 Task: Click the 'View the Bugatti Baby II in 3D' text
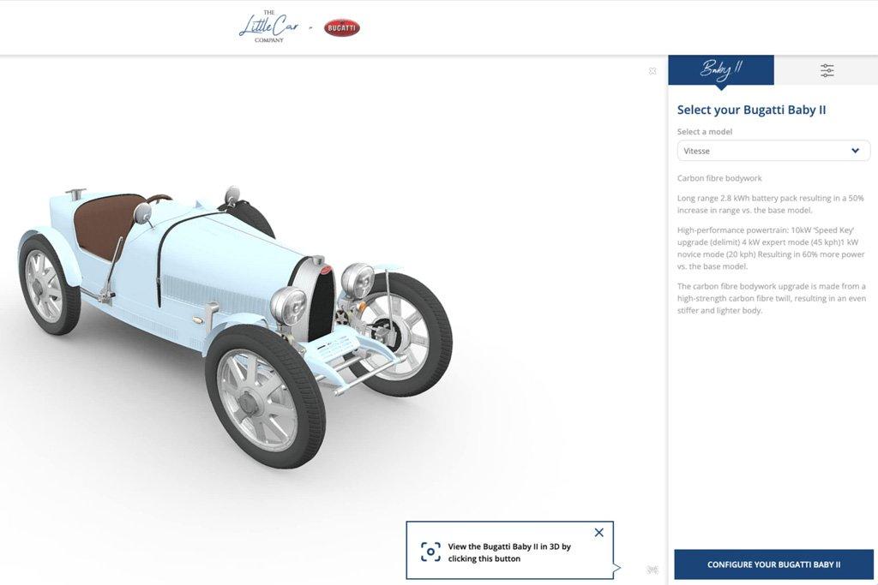[x=509, y=552]
